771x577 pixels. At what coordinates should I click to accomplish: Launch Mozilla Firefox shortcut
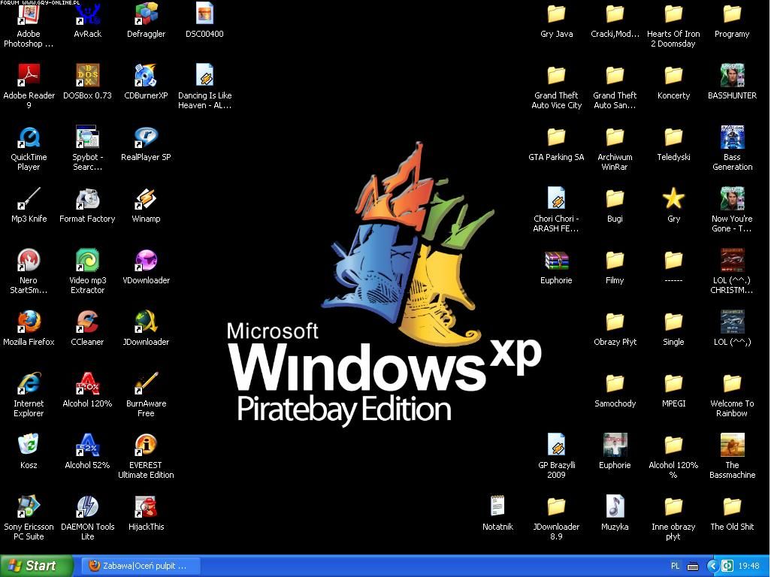click(29, 322)
